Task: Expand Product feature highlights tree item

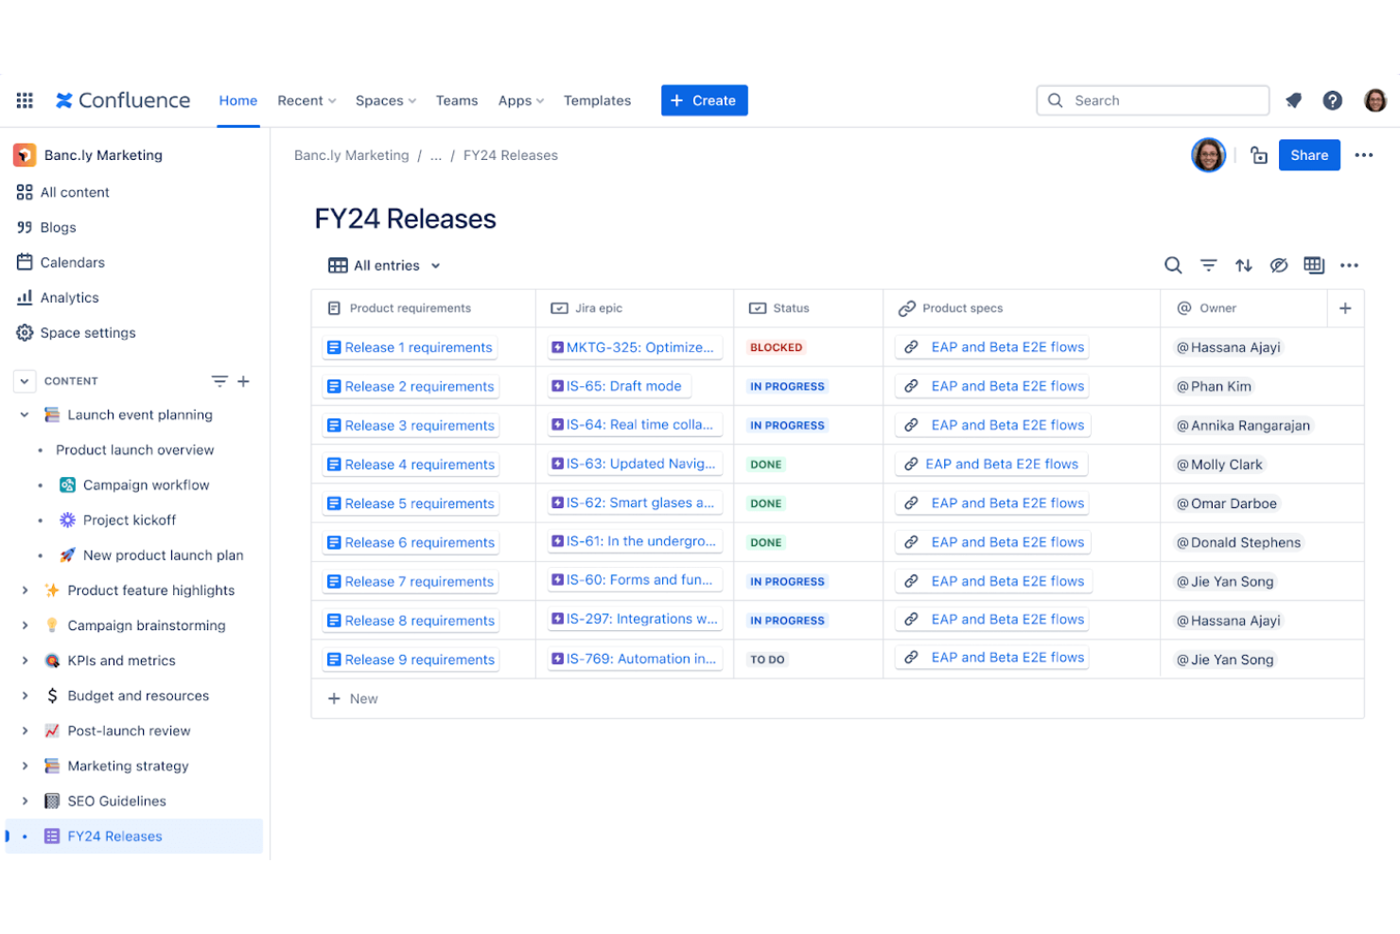Action: point(25,590)
